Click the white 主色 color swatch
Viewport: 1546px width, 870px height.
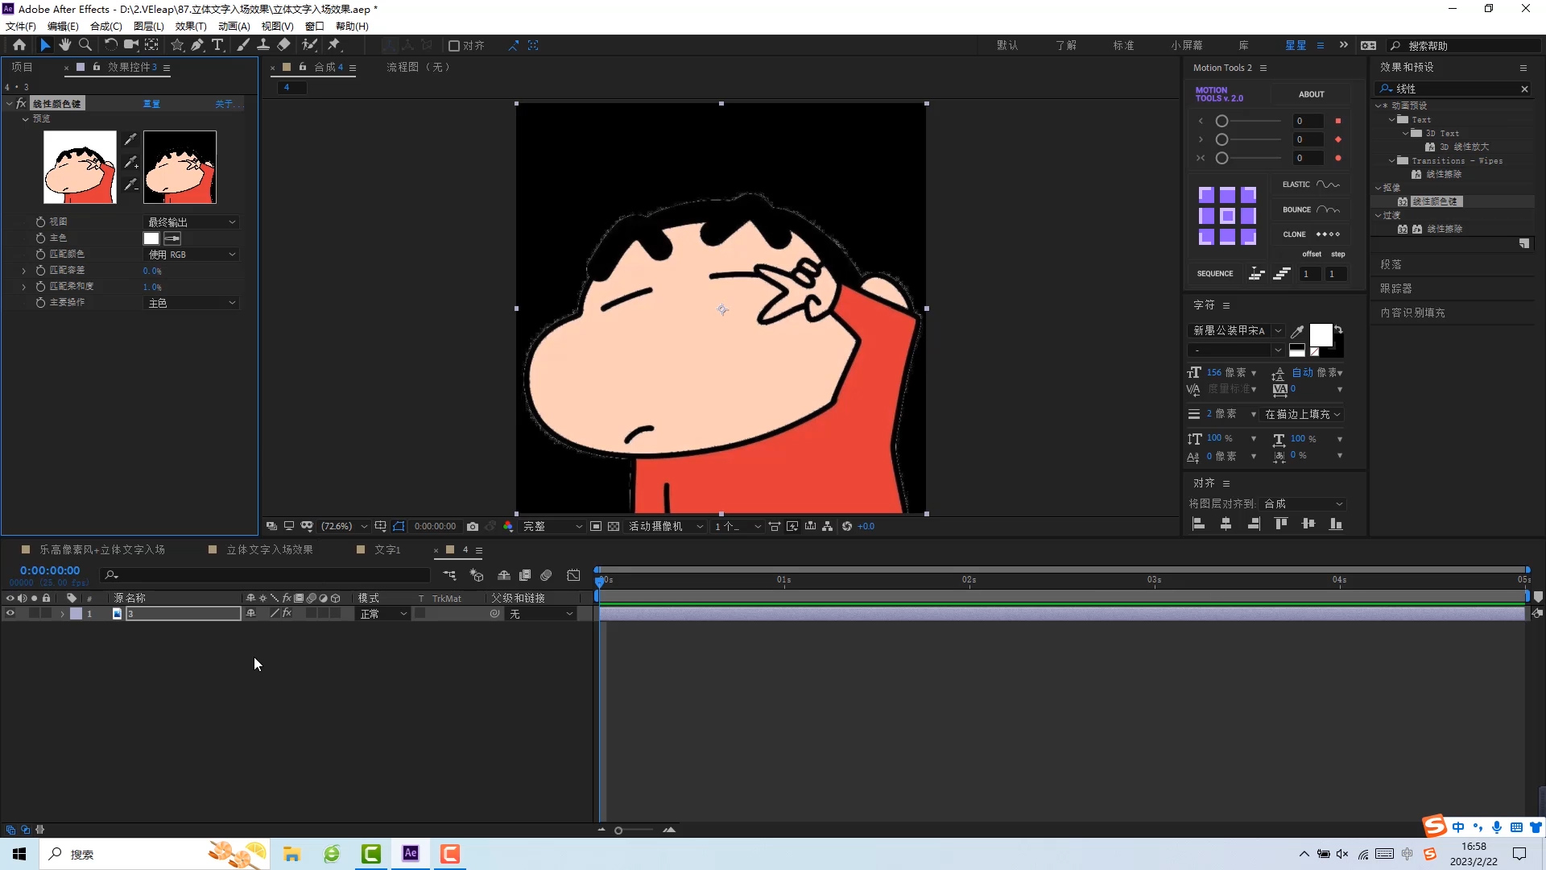pos(151,238)
